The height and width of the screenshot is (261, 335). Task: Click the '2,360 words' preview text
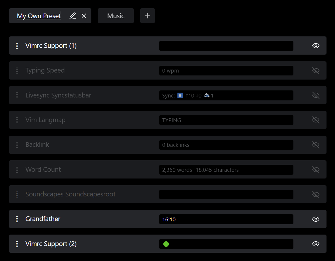click(177, 170)
